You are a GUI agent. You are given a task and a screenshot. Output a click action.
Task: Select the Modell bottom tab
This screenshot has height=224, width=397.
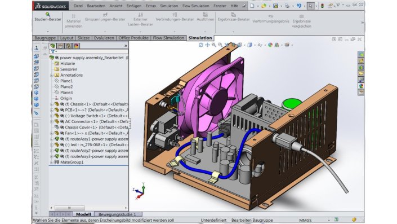[x=83, y=214]
